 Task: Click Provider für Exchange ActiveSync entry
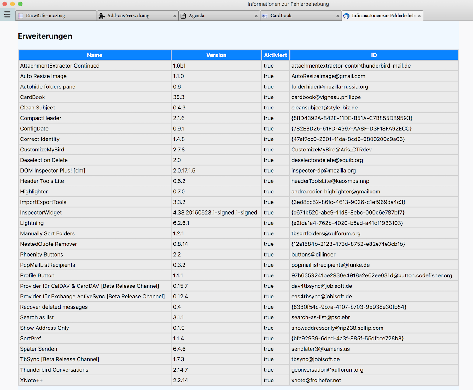click(95, 296)
